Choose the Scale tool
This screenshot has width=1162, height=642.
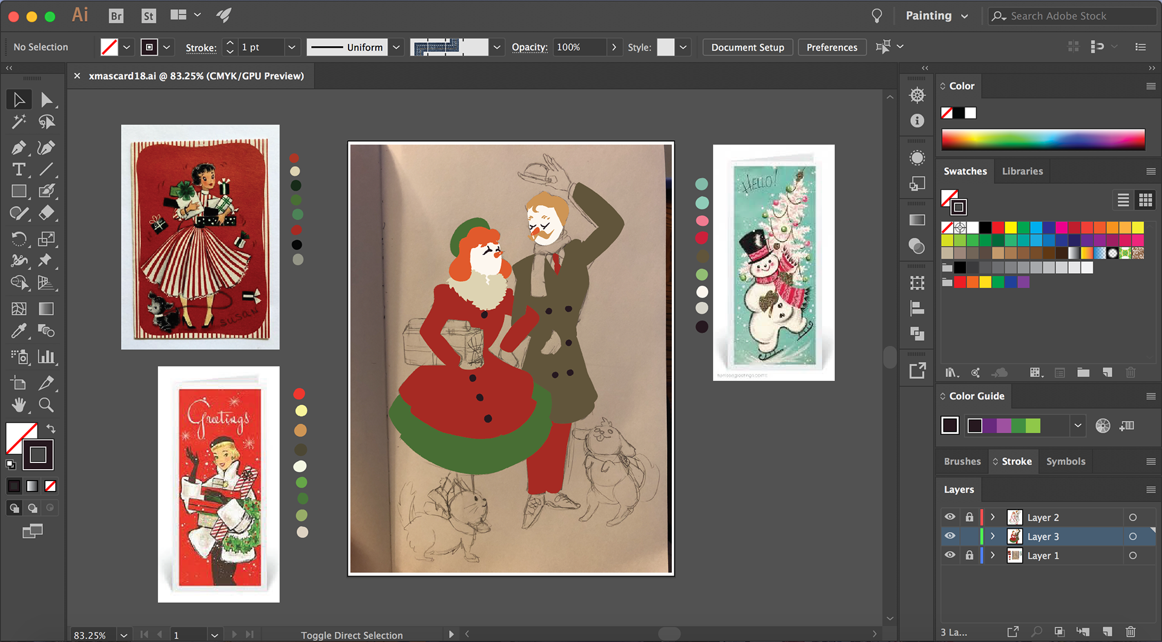click(46, 239)
